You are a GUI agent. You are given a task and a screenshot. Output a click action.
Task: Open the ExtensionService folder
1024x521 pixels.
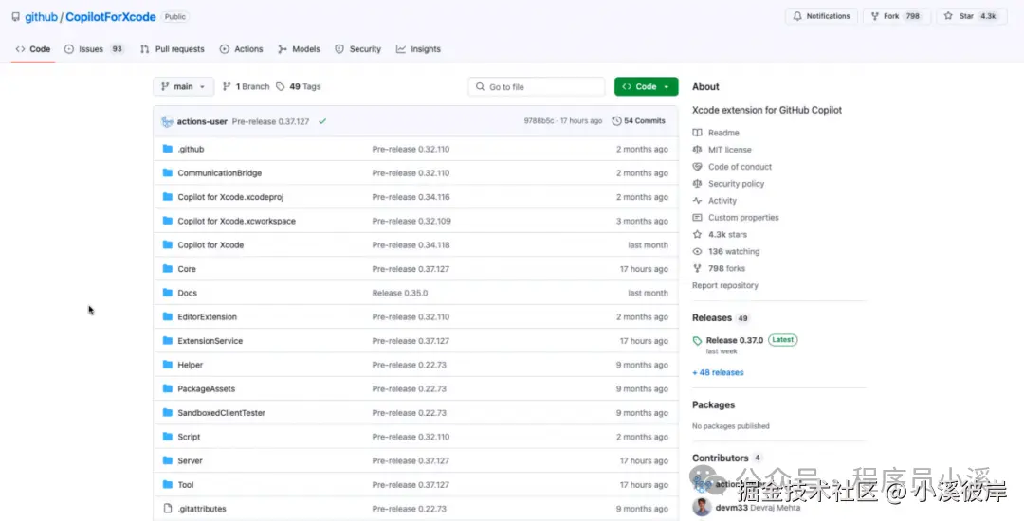(x=210, y=341)
